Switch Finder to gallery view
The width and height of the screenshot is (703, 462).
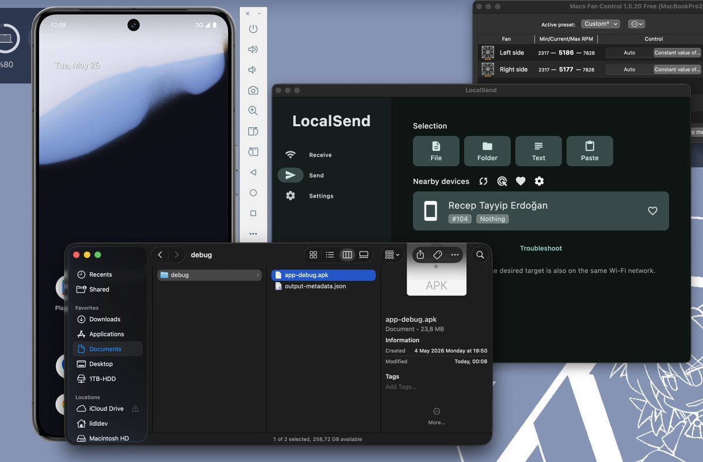point(364,254)
